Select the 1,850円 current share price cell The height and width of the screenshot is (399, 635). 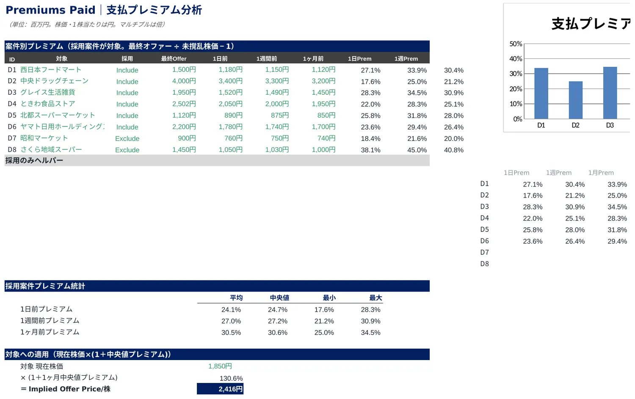point(220,366)
